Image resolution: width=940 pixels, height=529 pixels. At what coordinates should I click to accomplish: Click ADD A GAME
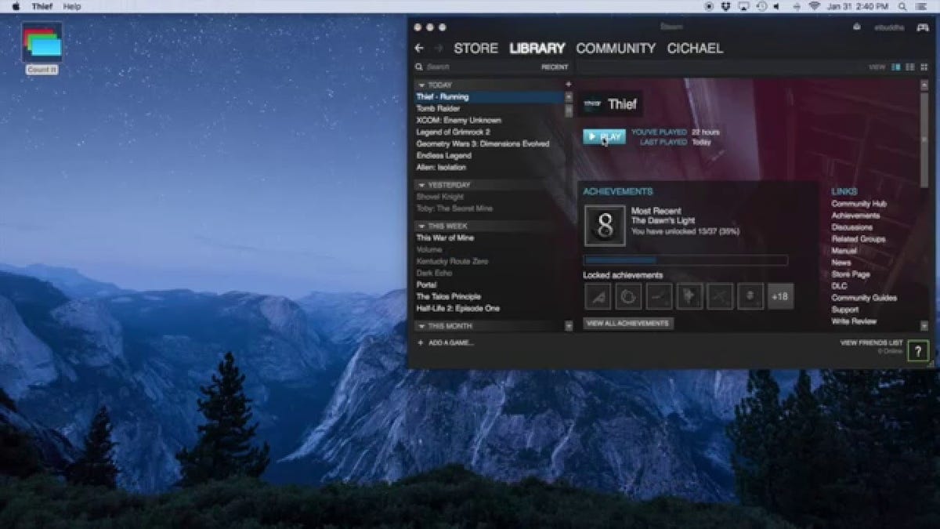tap(446, 342)
